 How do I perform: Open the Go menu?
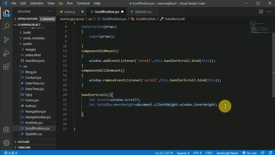click(61, 3)
